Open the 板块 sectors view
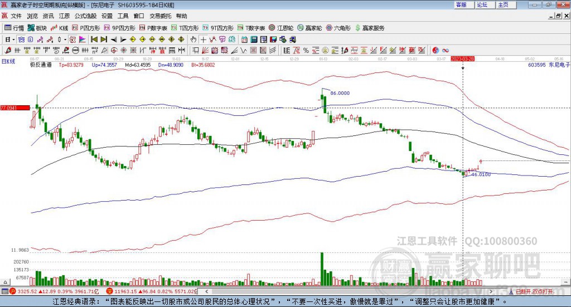571x307 pixels. pos(37,28)
